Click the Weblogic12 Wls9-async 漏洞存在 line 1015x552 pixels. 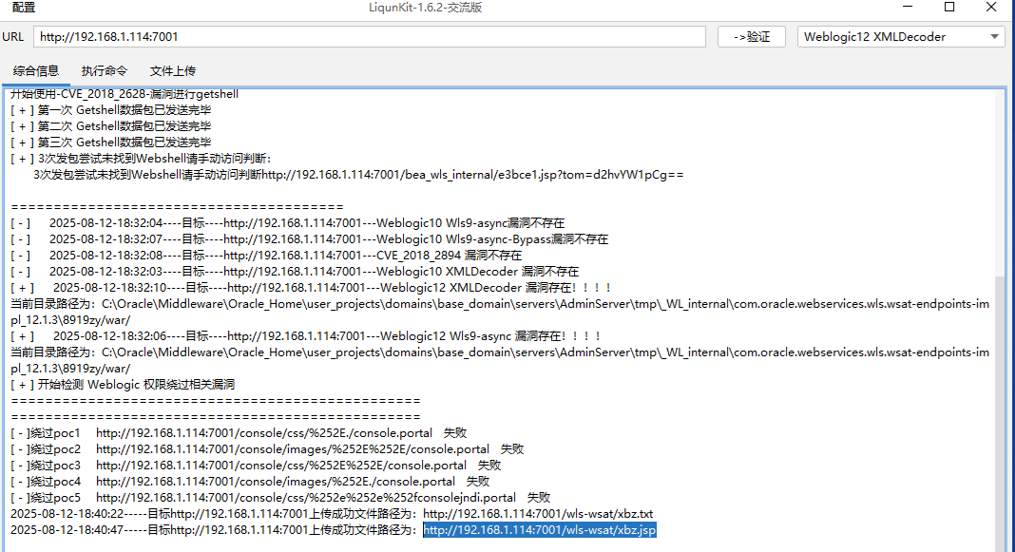click(305, 336)
